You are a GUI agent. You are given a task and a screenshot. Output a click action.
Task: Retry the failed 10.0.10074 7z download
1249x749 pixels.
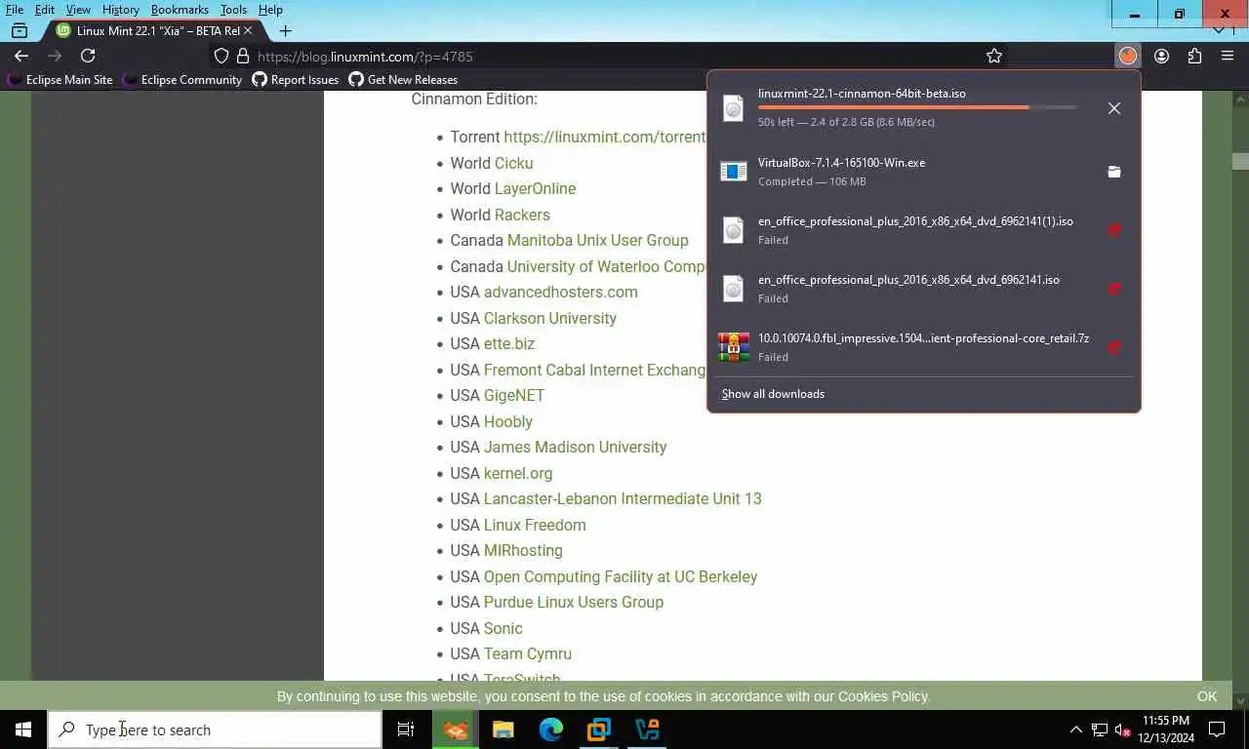1114,347
